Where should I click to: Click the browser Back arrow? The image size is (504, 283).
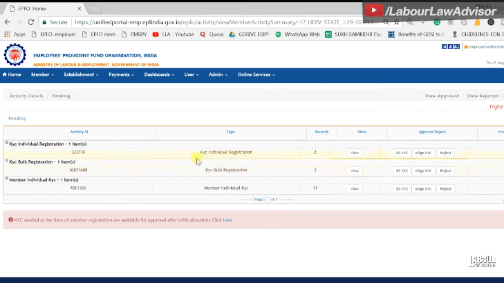pyautogui.click(x=7, y=22)
